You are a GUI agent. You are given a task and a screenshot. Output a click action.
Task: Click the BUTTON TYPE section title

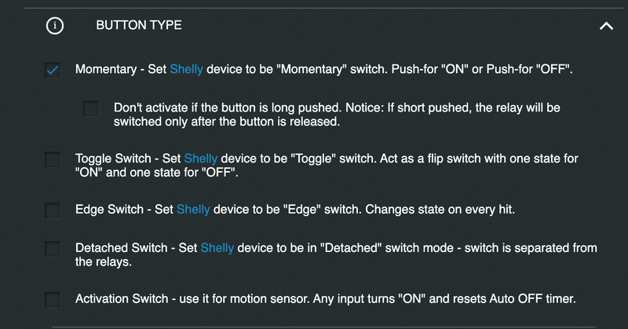138,25
